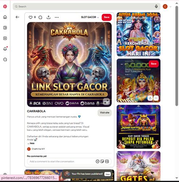This screenshot has height=182, width=179.
Task: Open the Rekomendasi Slot Gacor pin
Action: coord(139,34)
